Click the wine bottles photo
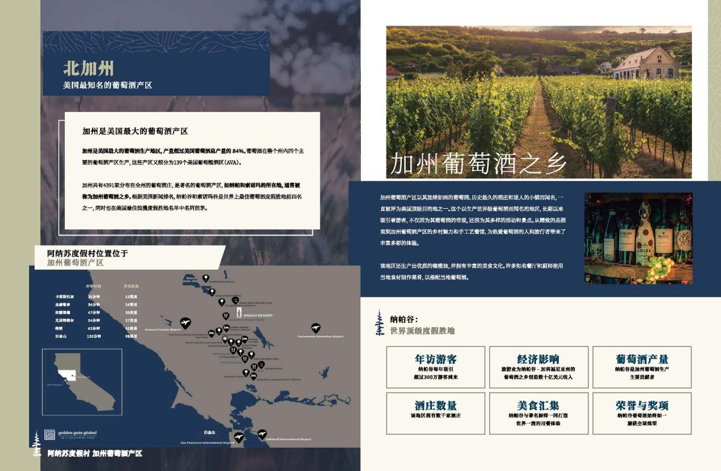The width and height of the screenshot is (721, 471). [x=638, y=238]
